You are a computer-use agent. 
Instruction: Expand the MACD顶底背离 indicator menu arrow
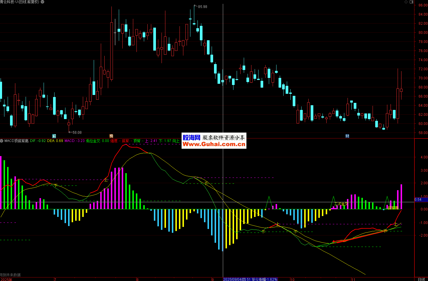pos(2,141)
